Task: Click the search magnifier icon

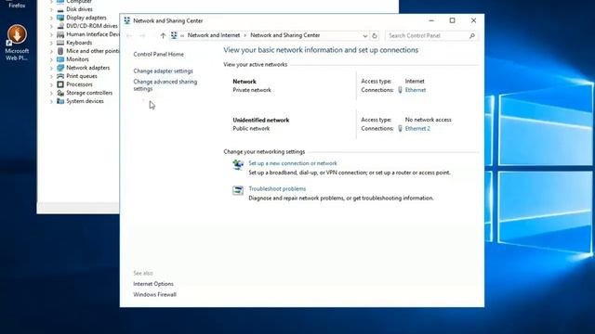Action: click(472, 35)
